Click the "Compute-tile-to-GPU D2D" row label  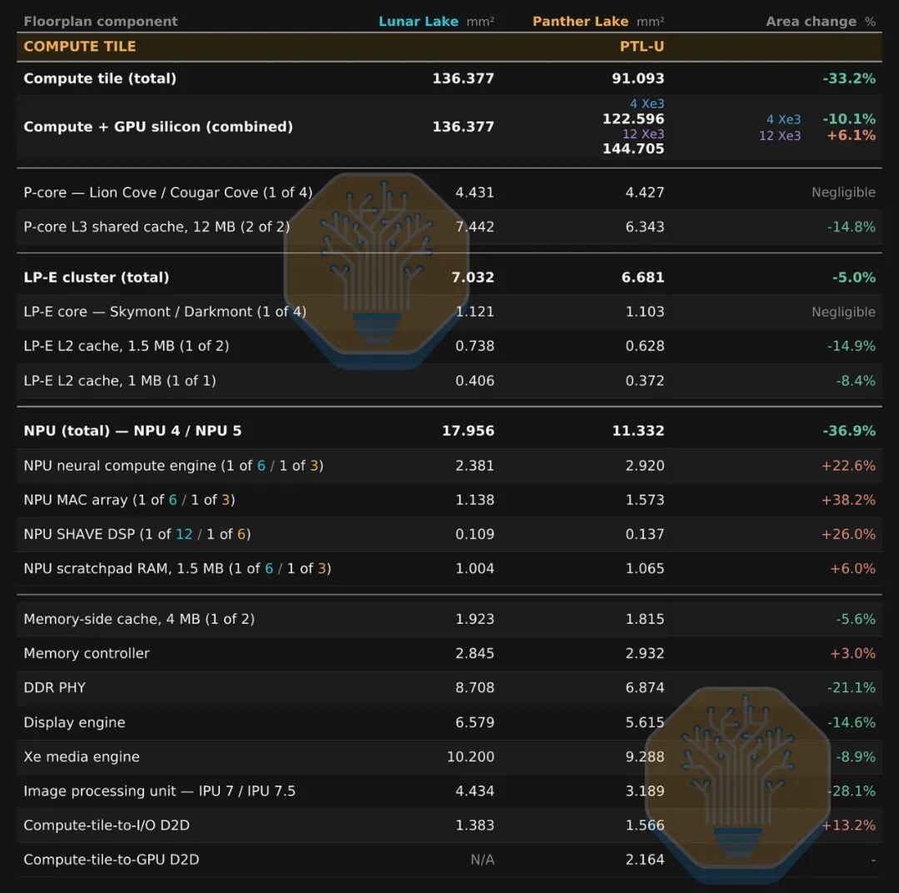pyautogui.click(x=112, y=859)
